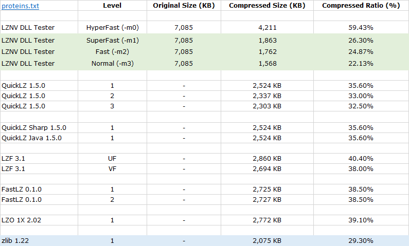The height and width of the screenshot is (246, 409).
Task: Click the 2,725 KB cell
Action: coord(267,190)
